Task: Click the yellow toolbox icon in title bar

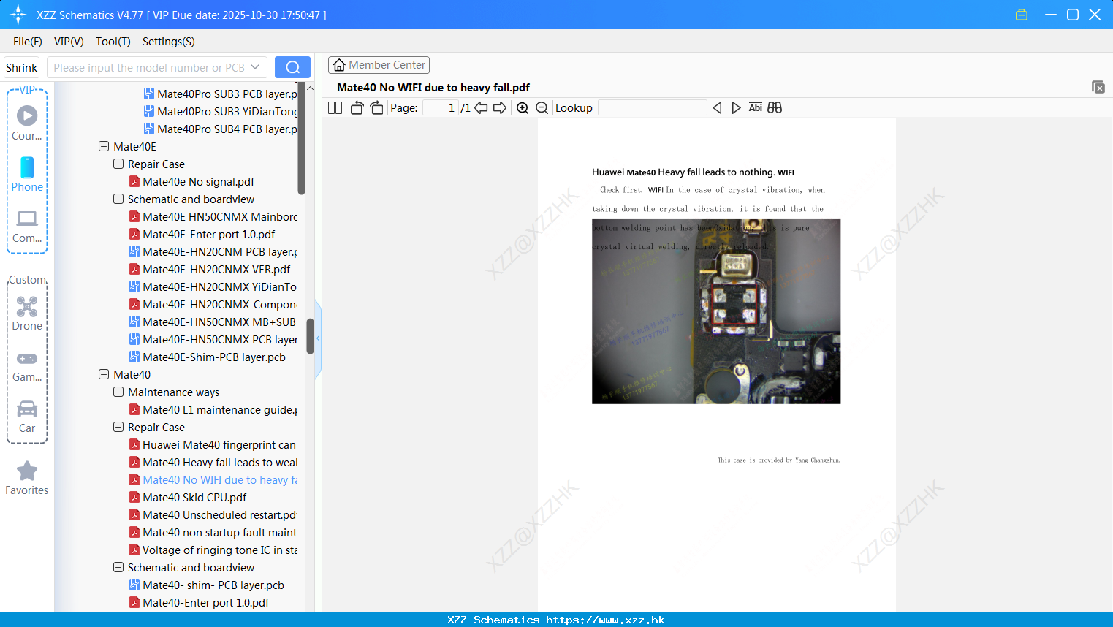Action: point(1022,15)
